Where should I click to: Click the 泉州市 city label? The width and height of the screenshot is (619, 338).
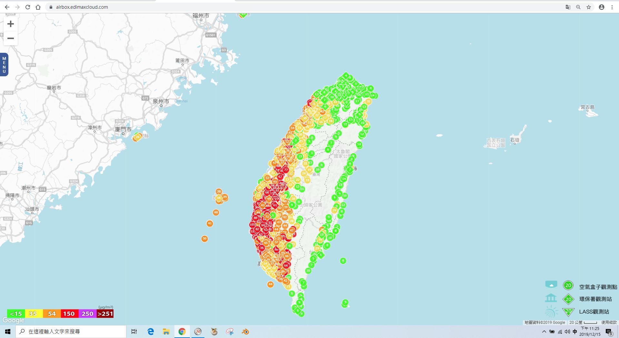[161, 101]
